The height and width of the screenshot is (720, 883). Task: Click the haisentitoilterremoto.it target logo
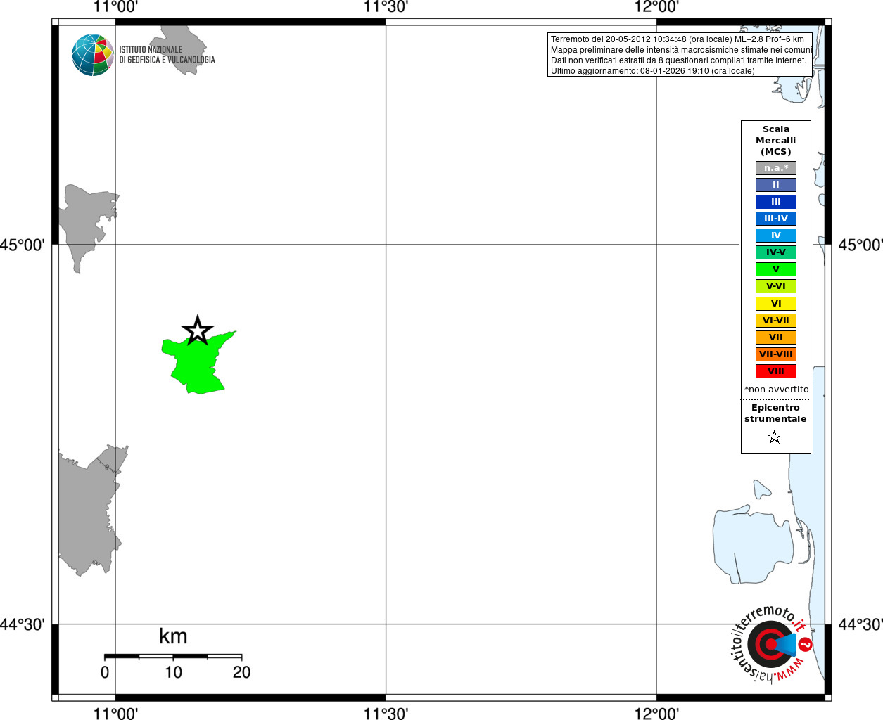(772, 643)
